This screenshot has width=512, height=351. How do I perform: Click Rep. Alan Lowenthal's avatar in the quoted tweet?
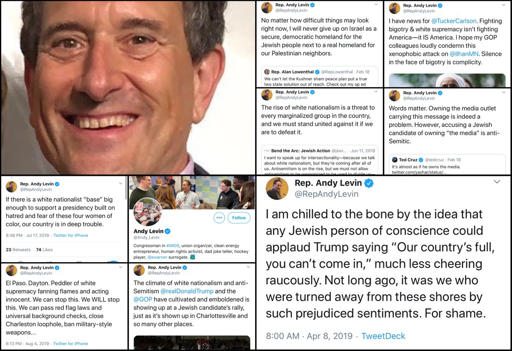pos(267,72)
